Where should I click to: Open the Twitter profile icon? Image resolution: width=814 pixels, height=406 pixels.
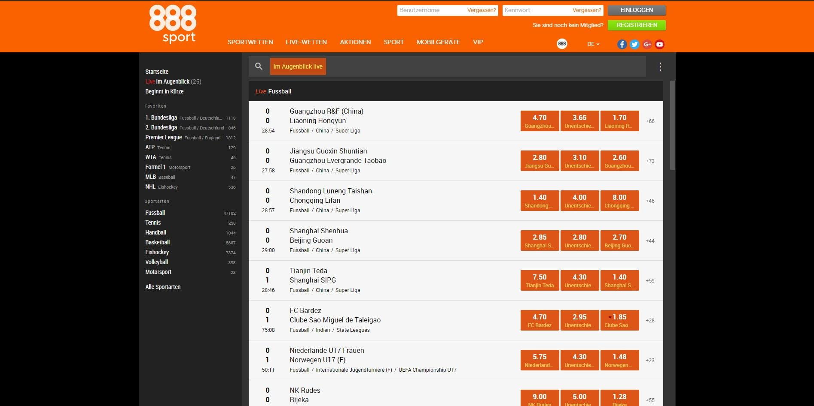pyautogui.click(x=634, y=44)
